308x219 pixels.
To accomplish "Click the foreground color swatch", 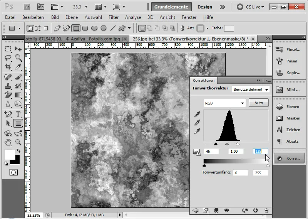I will [10, 155].
